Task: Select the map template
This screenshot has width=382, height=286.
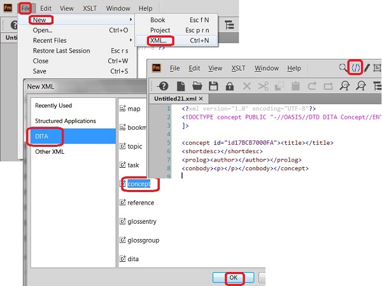Action: [130, 109]
